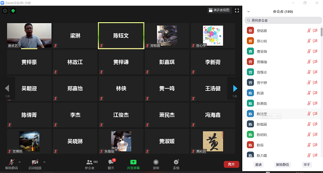323x173 pixels.
Task: Open the meeting information icon
Action: tap(5, 11)
